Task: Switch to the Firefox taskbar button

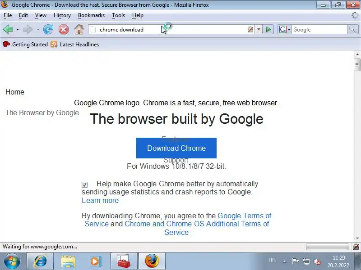Action: pyautogui.click(x=152, y=261)
